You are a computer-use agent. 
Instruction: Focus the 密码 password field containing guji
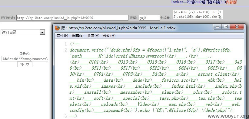[x=149, y=18]
